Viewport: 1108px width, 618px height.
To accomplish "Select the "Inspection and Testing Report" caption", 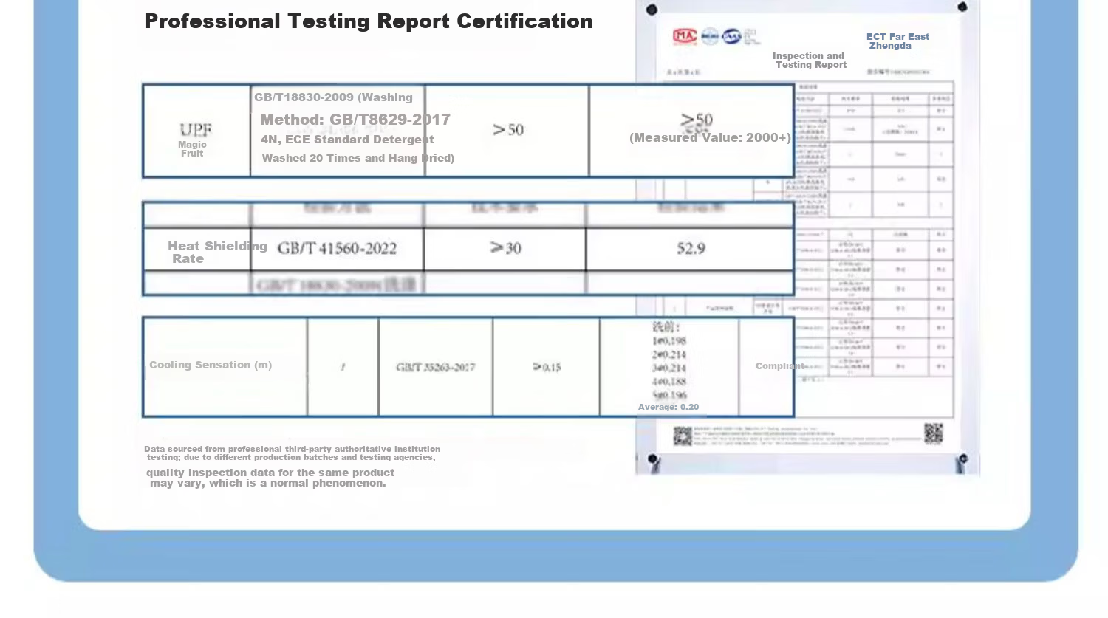I will click(809, 61).
